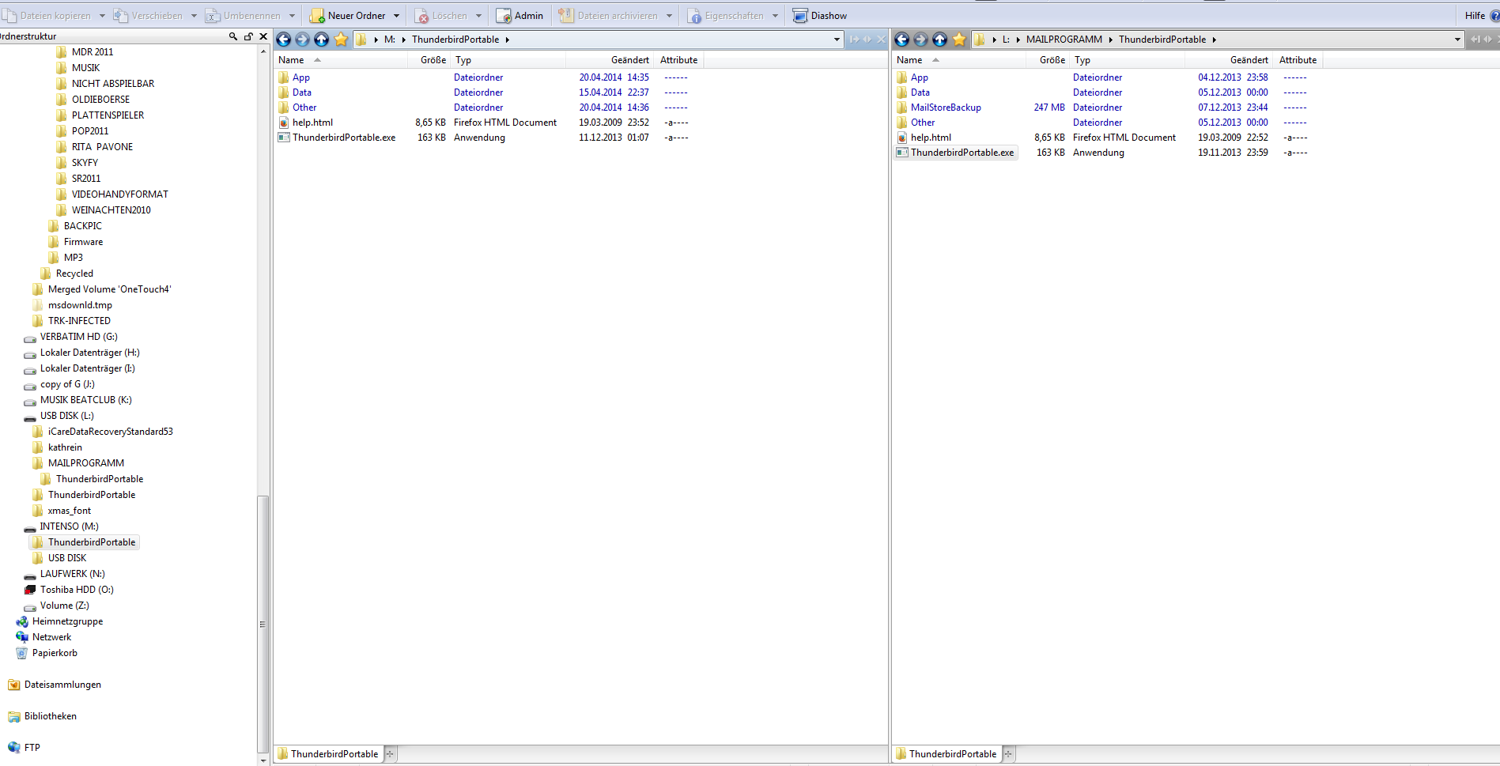Go forward in the left file pane
Viewport: 1500px width, 766px height.
click(x=303, y=40)
